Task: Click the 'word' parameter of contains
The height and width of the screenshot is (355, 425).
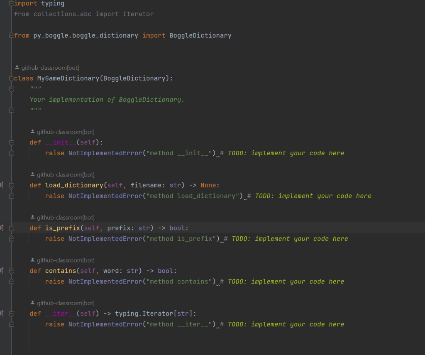Action: click(111, 271)
